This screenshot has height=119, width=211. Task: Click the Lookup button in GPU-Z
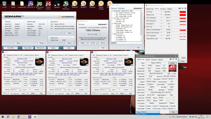click(x=172, y=63)
